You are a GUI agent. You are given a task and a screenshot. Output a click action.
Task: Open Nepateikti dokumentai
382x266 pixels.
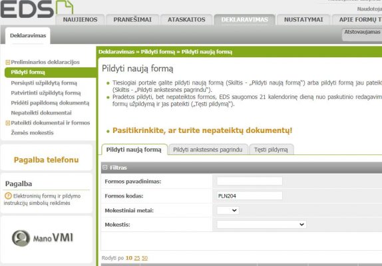[41, 113]
